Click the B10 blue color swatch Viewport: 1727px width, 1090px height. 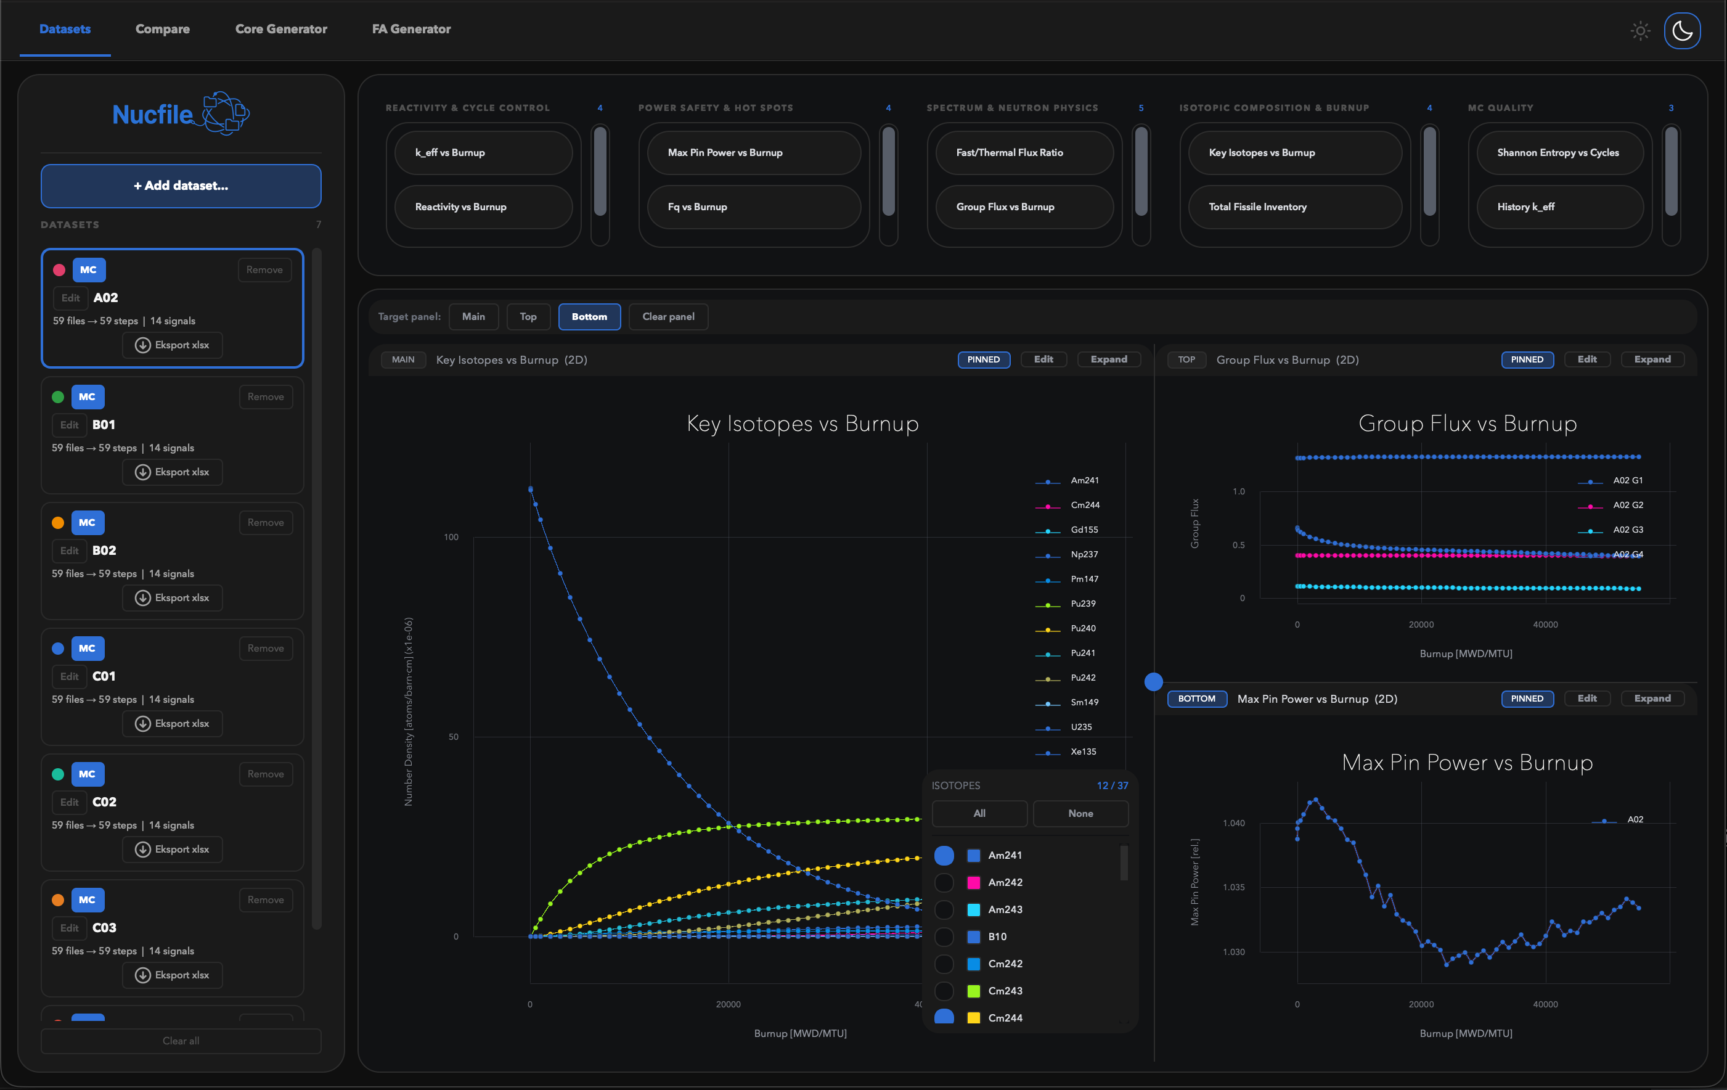pos(973,937)
